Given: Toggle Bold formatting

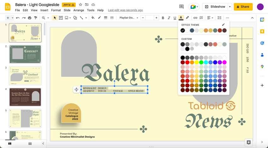Looking at the screenshot, I should [x=163, y=18].
